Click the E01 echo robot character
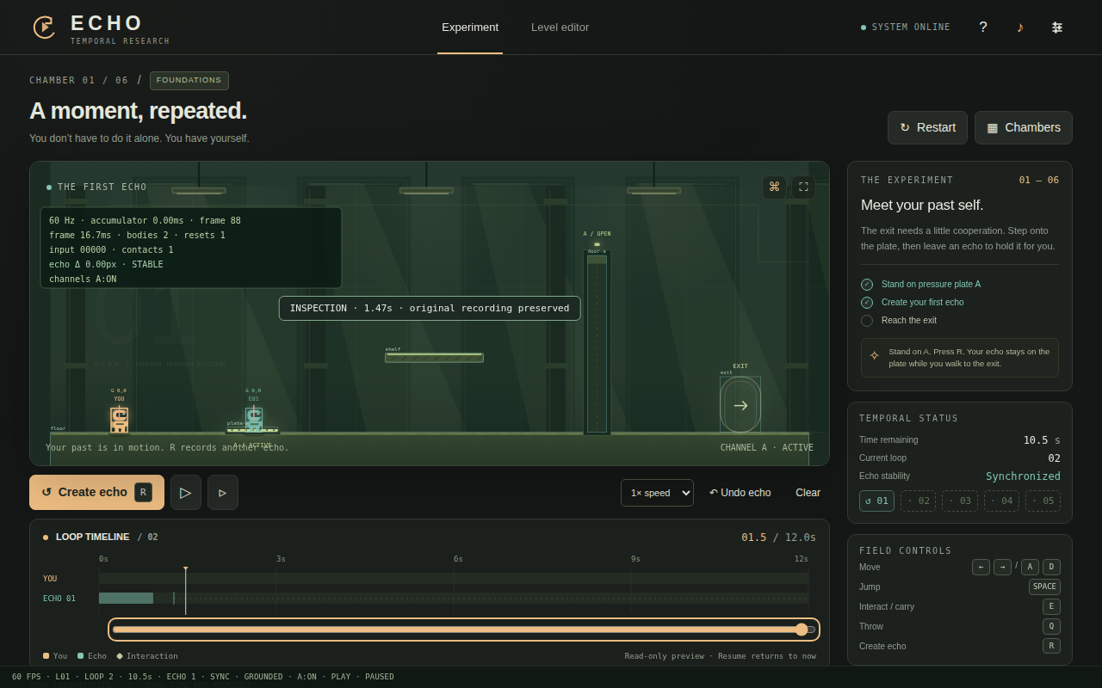Viewport: 1102px width, 688px height. [x=253, y=419]
